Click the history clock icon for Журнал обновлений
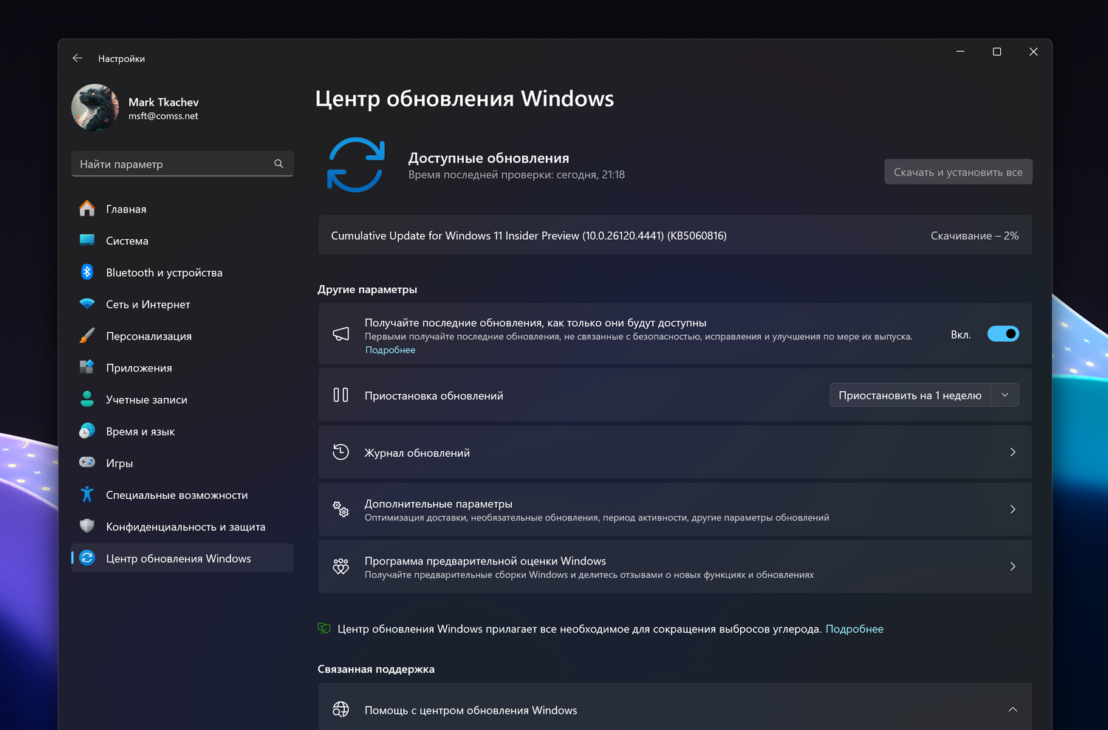 (x=341, y=452)
